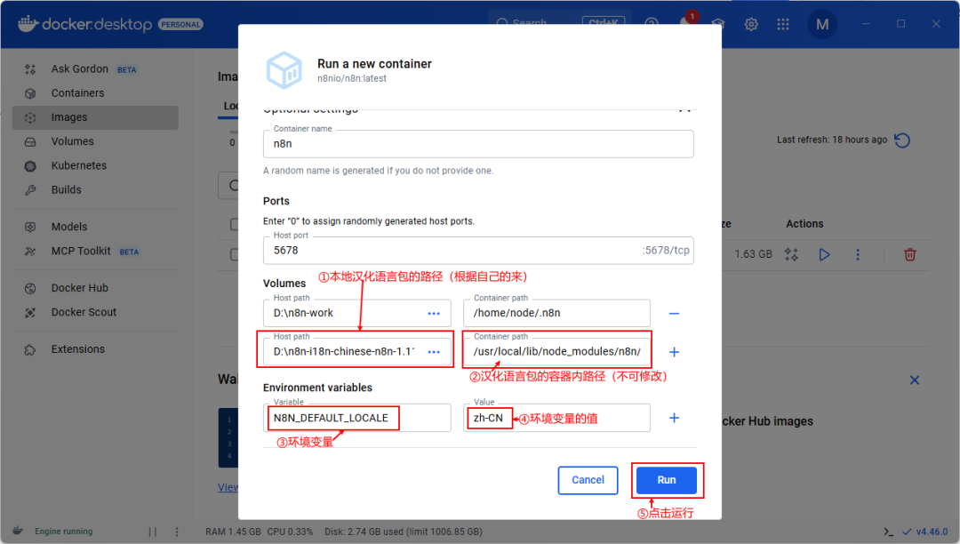Open the terminal icon in status bar
Image resolution: width=960 pixels, height=544 pixels.
coord(888,532)
